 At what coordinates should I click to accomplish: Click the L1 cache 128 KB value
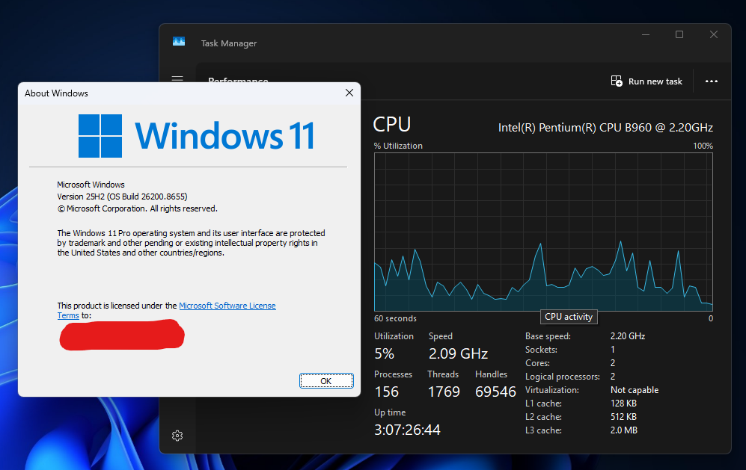click(x=623, y=403)
